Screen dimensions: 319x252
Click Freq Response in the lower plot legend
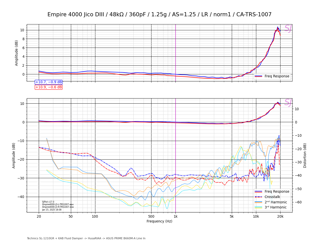pyautogui.click(x=277, y=192)
